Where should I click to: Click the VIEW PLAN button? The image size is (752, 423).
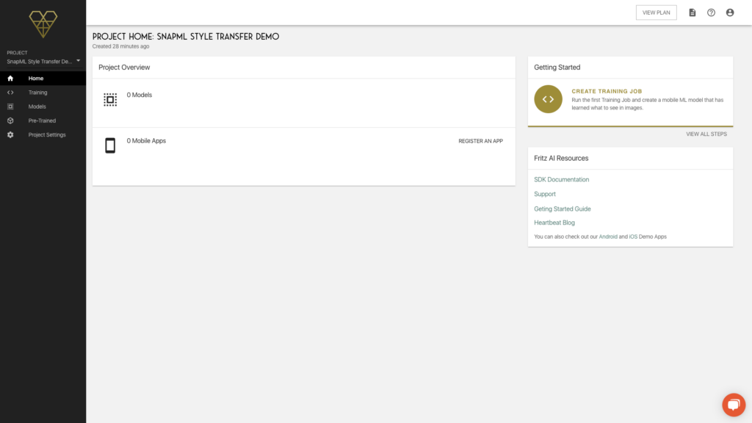point(656,12)
